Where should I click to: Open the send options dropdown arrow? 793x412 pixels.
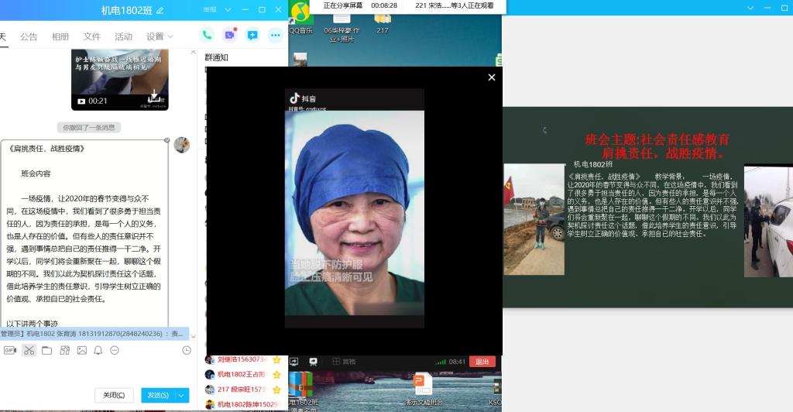[x=182, y=395]
